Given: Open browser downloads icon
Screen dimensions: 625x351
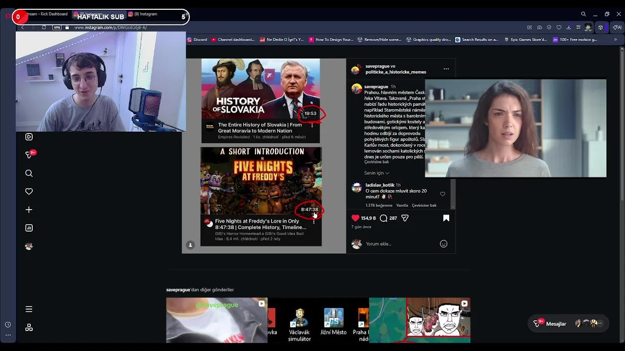Looking at the screenshot, I should (x=569, y=27).
